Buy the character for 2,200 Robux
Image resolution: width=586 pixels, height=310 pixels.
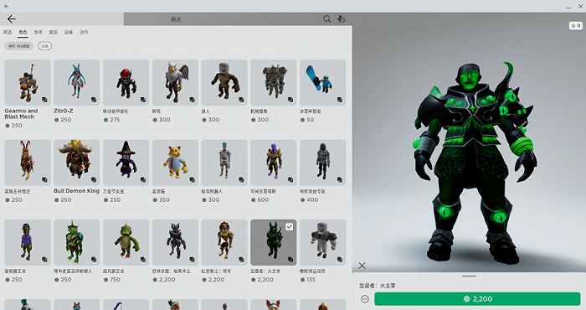477,299
